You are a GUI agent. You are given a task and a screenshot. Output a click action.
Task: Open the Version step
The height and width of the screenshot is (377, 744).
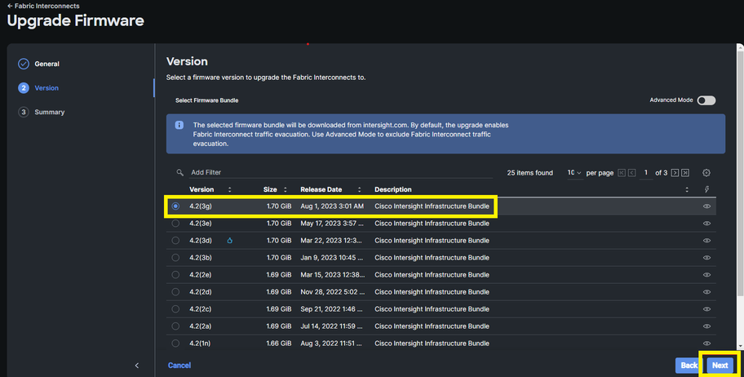click(x=46, y=88)
